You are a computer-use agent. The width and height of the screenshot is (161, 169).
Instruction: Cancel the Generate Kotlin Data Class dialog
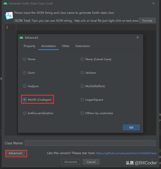click(91, 162)
